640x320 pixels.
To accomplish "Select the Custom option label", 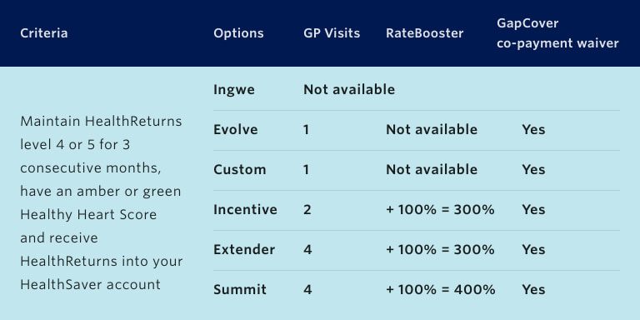I will [240, 169].
